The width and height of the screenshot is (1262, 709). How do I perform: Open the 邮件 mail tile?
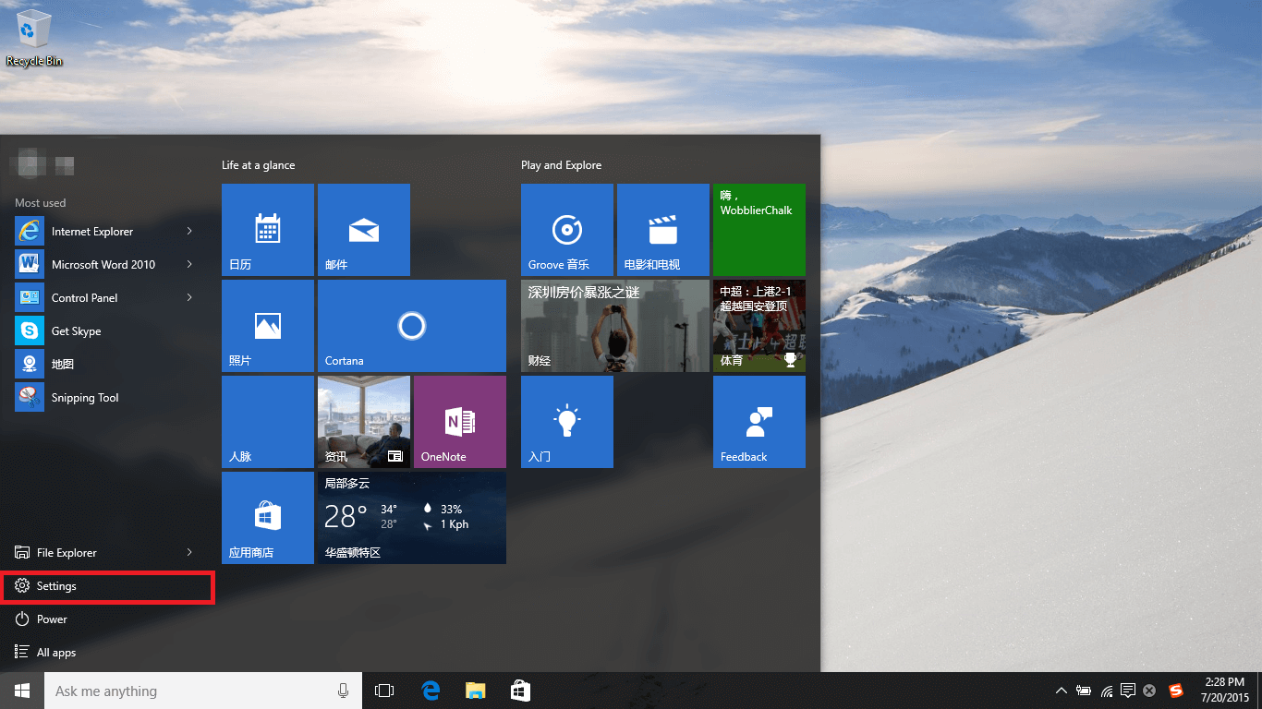point(364,230)
